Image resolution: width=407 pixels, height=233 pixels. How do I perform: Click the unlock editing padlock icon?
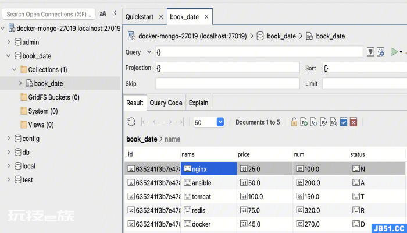[x=294, y=122]
